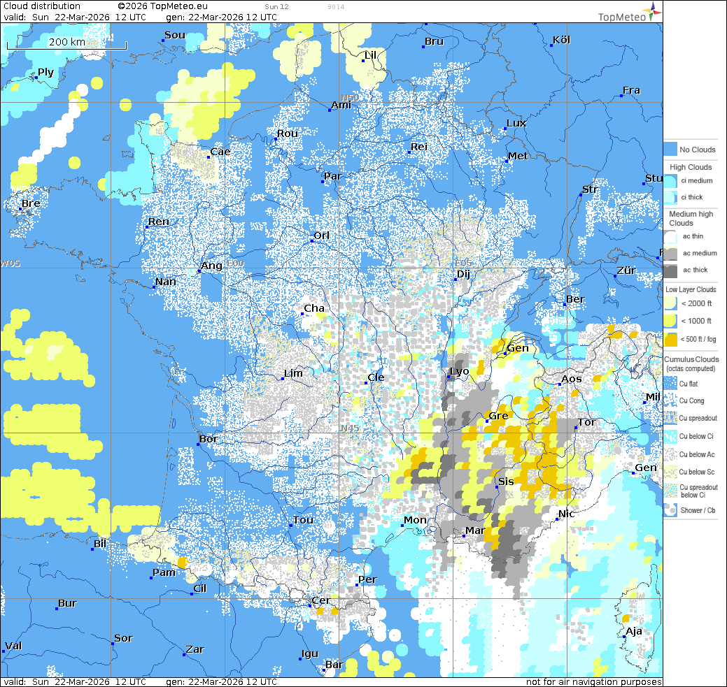727x687 pixels.
Task: Click the 'ci medium' legend icon
Action: (670, 181)
